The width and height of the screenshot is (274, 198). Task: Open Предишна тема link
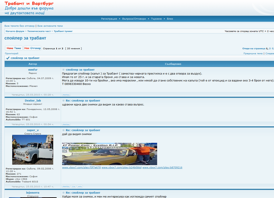[253, 54]
